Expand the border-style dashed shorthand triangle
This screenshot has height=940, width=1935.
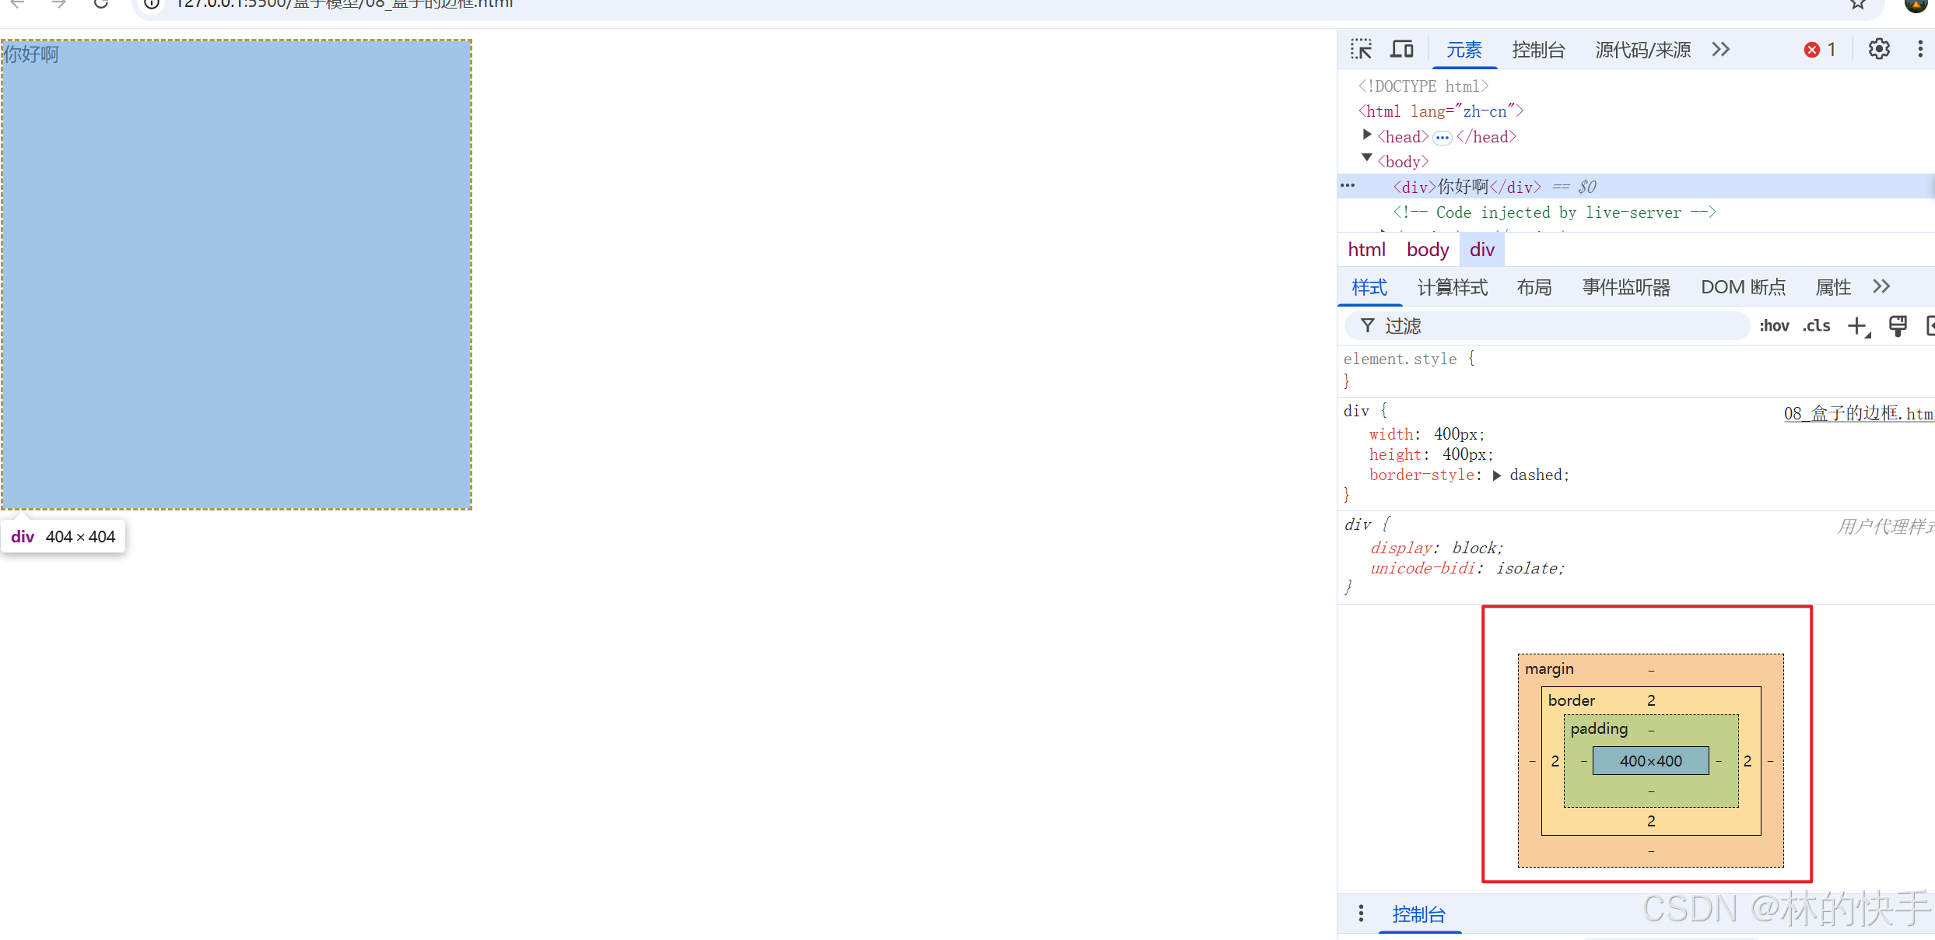click(1497, 475)
